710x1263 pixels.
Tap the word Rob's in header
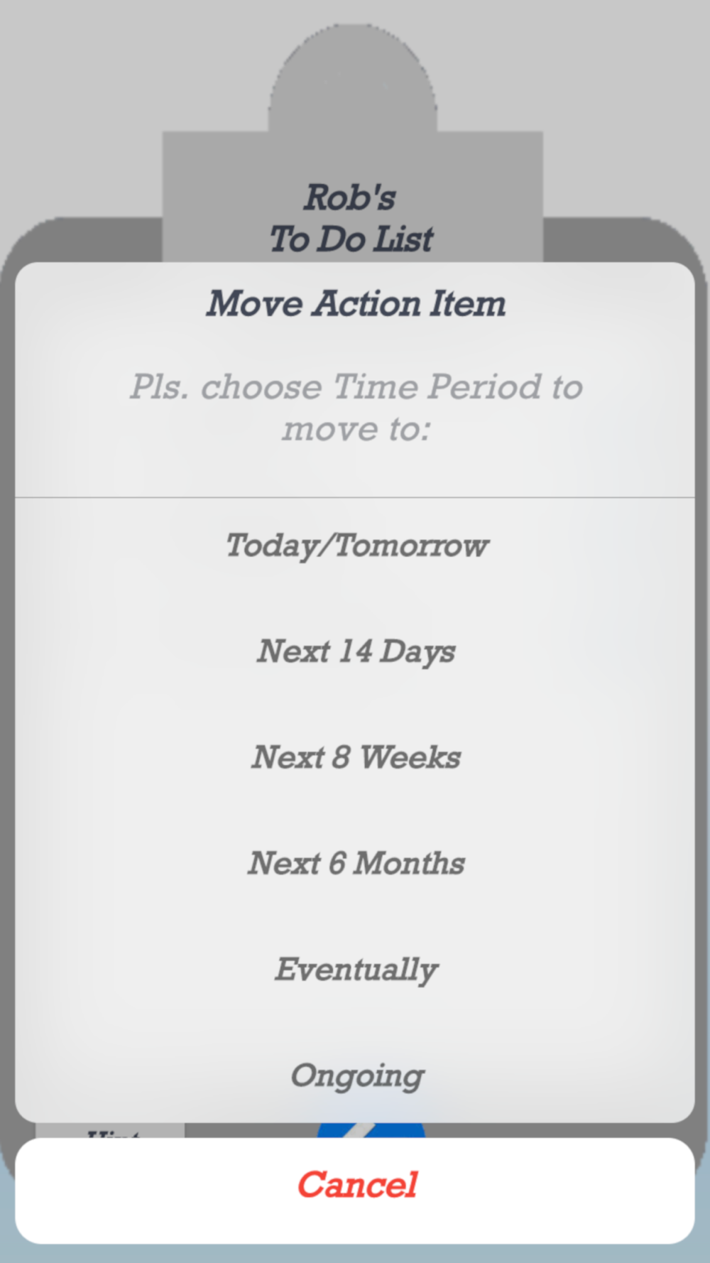350,197
